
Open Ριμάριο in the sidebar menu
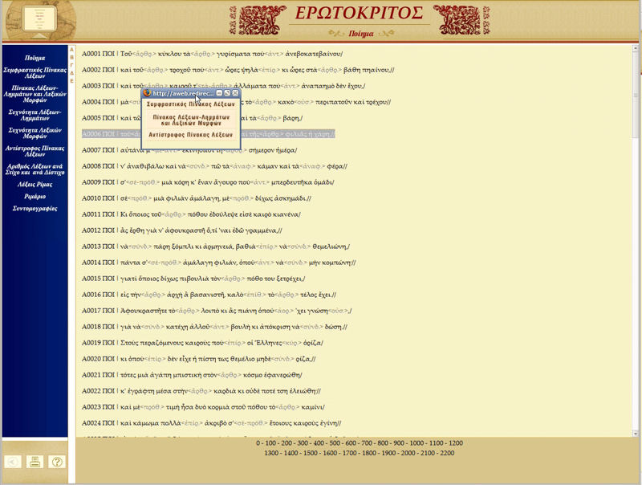(x=35, y=196)
